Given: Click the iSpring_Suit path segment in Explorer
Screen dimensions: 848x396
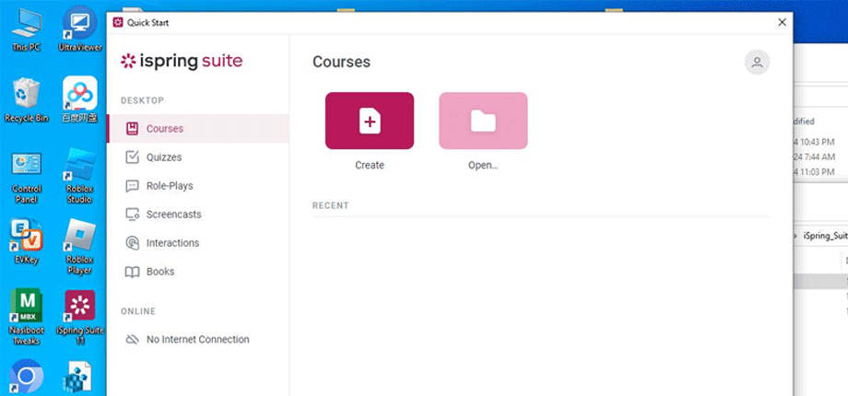Looking at the screenshot, I should pyautogui.click(x=825, y=236).
